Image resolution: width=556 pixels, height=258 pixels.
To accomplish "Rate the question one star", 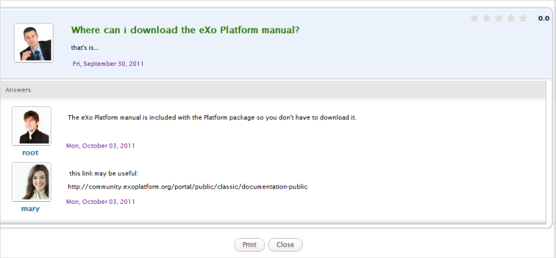I will pos(474,18).
